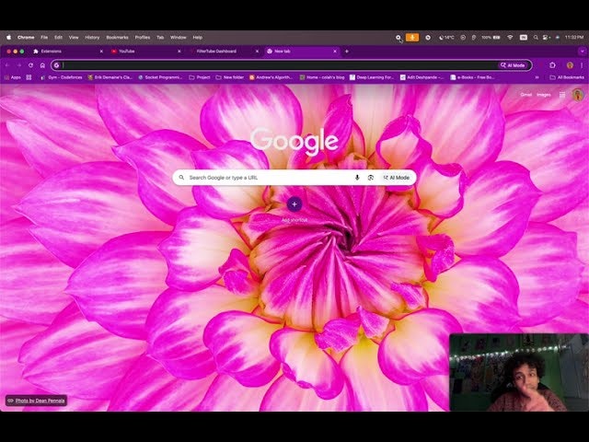Open Gym - Codeforces bookmark
Viewport: 589px width, 442px height.
[x=62, y=77]
